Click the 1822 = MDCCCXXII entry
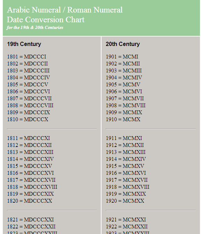 [x=31, y=227]
